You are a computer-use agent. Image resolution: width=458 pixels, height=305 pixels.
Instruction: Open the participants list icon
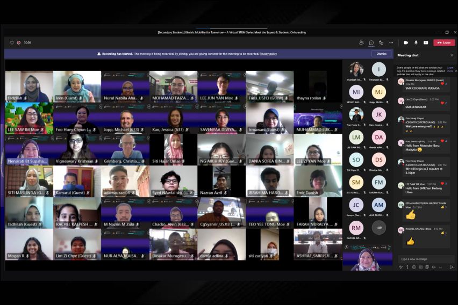[361, 42]
